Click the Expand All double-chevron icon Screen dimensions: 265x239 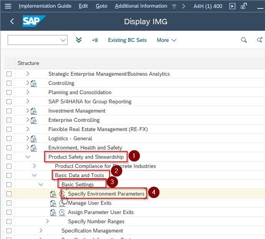coord(79,40)
